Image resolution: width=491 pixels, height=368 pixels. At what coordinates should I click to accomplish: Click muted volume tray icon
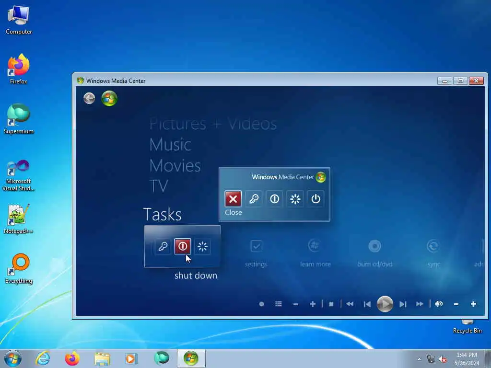pyautogui.click(x=443, y=359)
